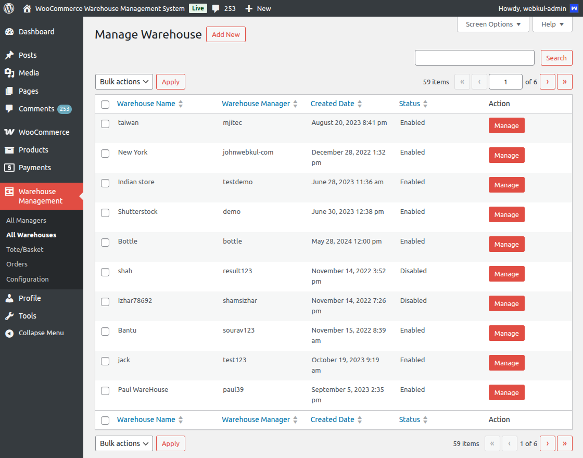Click the current page number field
The width and height of the screenshot is (583, 458).
click(x=505, y=82)
